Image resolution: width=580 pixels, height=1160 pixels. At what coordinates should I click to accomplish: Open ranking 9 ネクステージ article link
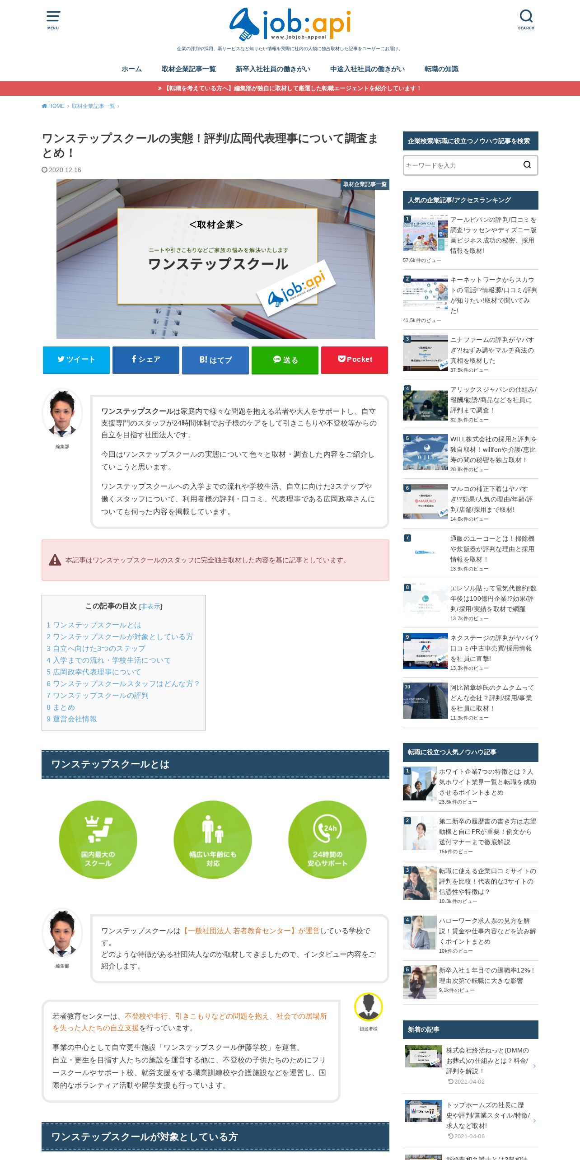(x=494, y=648)
